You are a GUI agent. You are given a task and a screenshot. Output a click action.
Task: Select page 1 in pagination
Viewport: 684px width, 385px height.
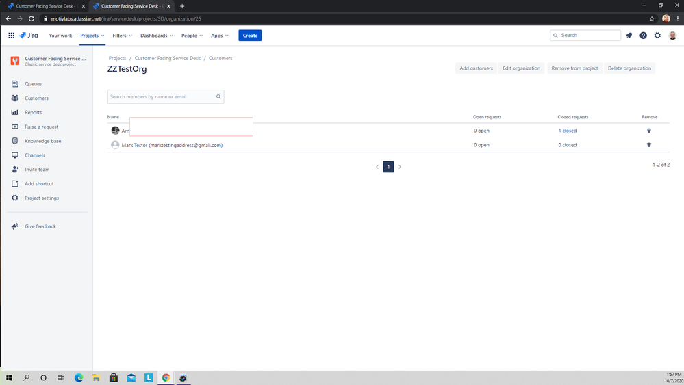[x=388, y=167]
